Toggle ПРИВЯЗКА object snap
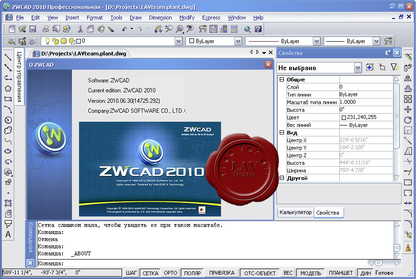 (222, 273)
